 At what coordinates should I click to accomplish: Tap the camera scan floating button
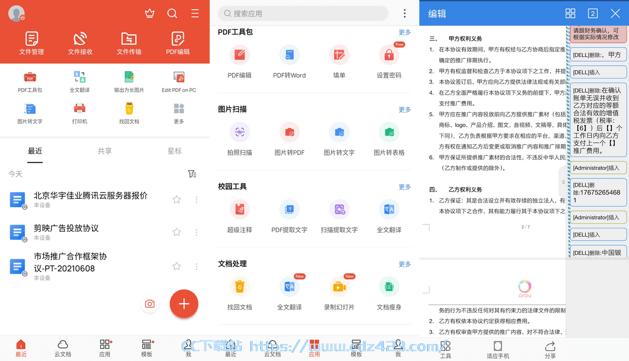tap(150, 304)
